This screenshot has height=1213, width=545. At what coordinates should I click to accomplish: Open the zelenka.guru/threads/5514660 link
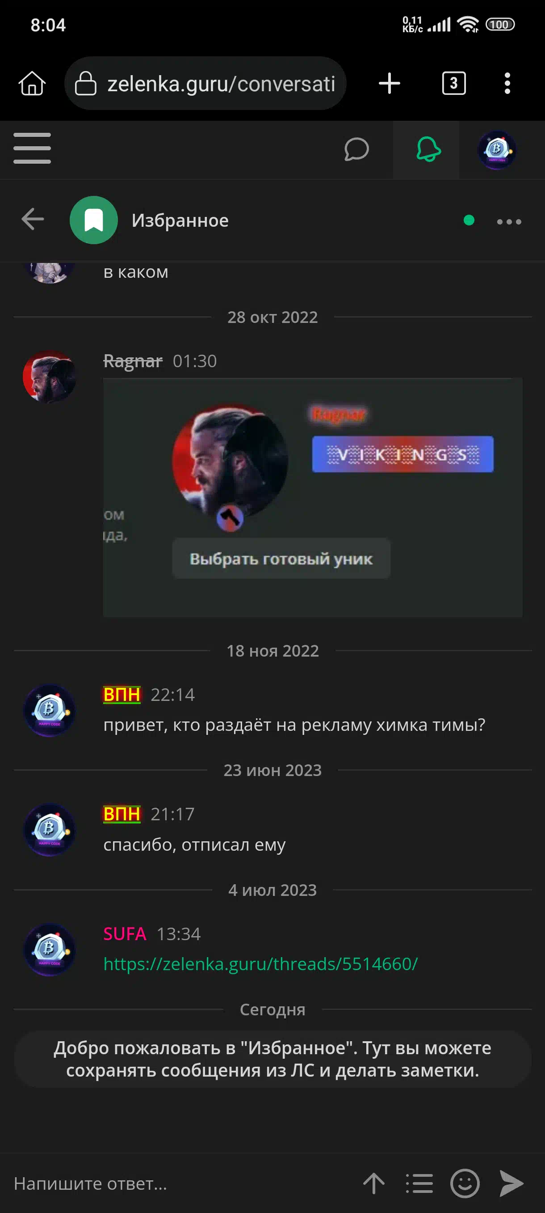[260, 964]
